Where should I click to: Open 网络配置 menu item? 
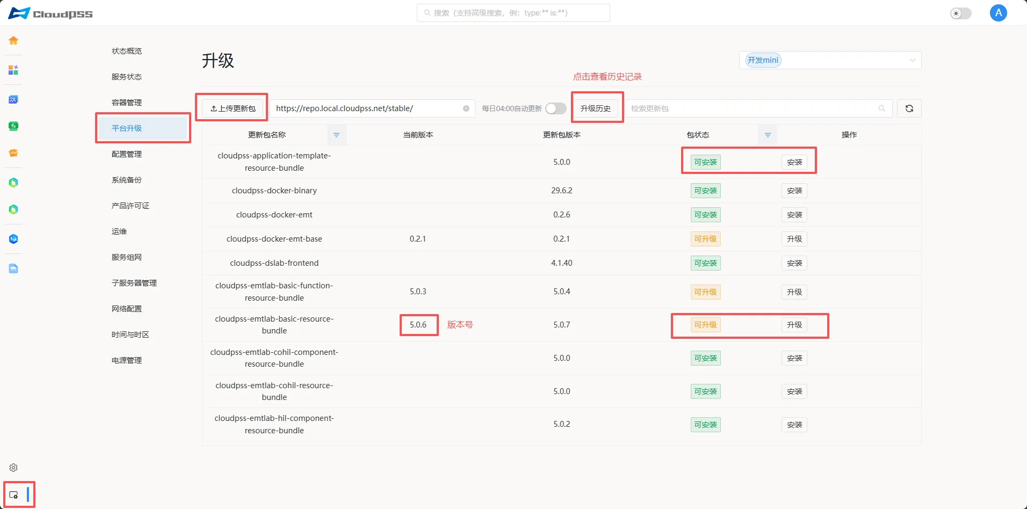click(127, 309)
